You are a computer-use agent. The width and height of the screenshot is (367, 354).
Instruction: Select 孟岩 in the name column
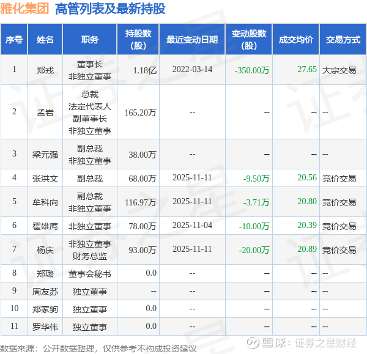click(45, 112)
